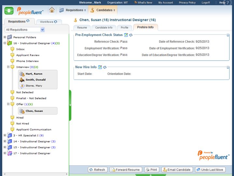Collapse the Interview folder
The height and width of the screenshot is (176, 234).
pos(8,67)
